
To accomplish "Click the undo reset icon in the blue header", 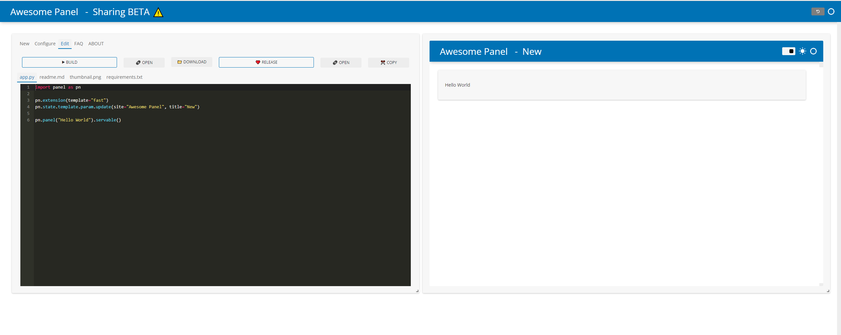I will pyautogui.click(x=817, y=11).
